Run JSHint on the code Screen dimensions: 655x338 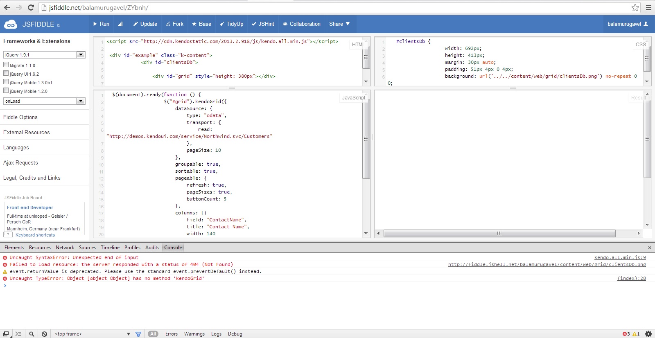(x=263, y=24)
